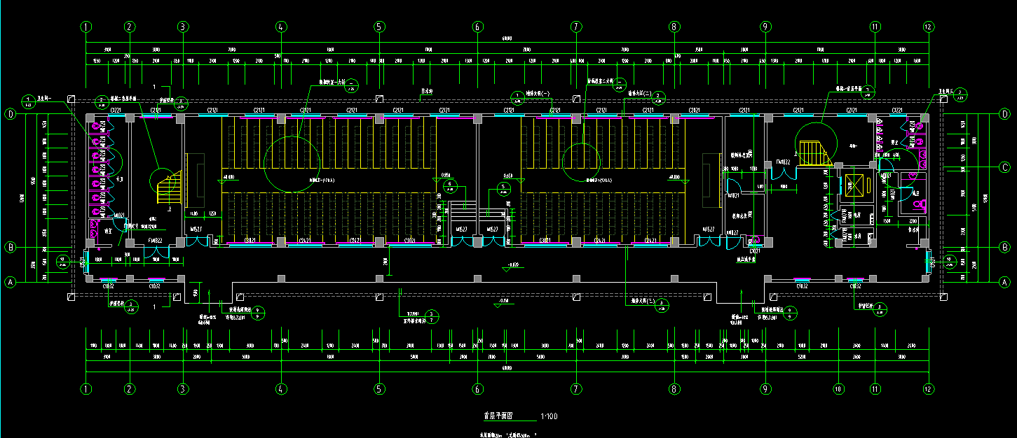Select axis bubble 12 at the top right
This screenshot has width=1017, height=438.
coord(929,27)
